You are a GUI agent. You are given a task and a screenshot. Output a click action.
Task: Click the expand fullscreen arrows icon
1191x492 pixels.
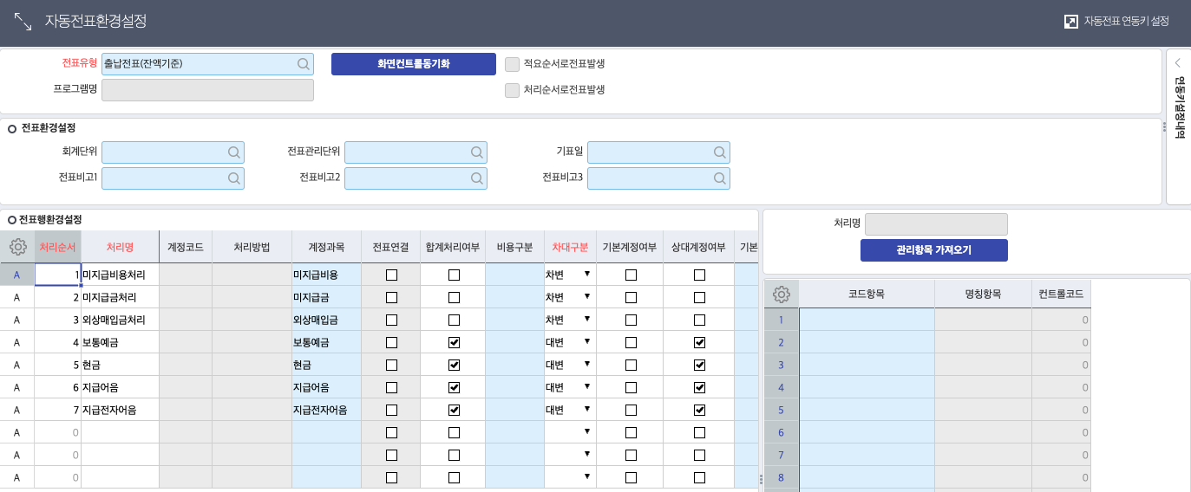(23, 22)
